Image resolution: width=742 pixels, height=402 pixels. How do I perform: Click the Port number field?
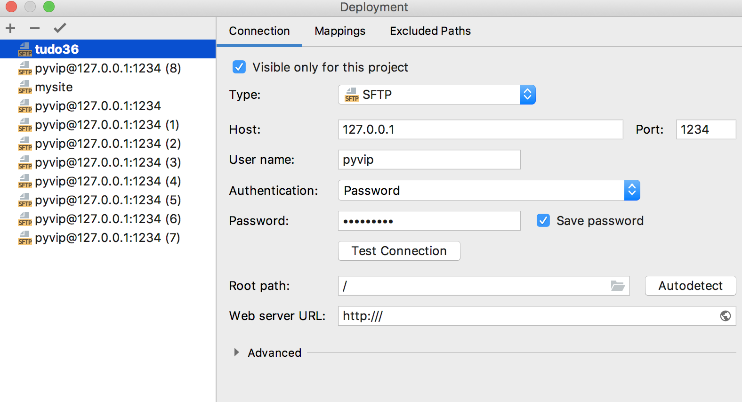705,129
